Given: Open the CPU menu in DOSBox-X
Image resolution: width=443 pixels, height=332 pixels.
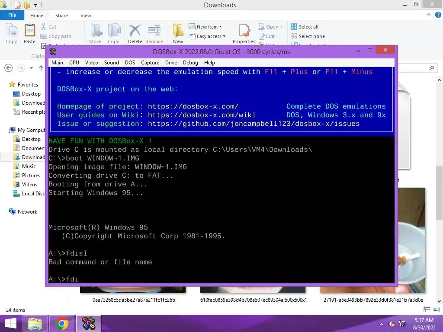Looking at the screenshot, I should point(74,63).
